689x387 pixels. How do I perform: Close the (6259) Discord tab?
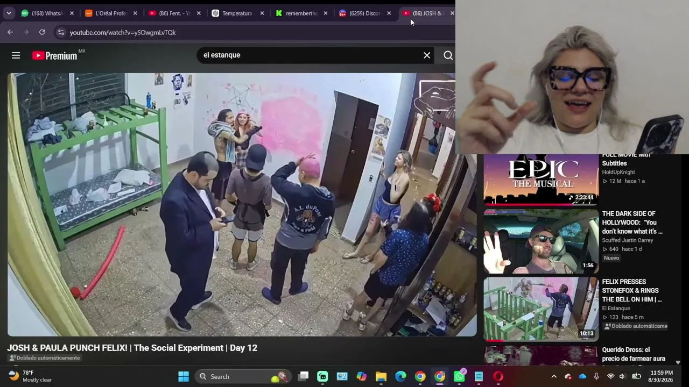(x=389, y=13)
